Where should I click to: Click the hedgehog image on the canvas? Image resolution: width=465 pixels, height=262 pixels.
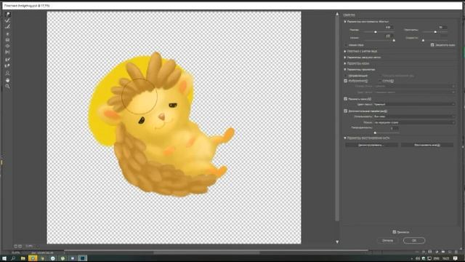(161, 124)
